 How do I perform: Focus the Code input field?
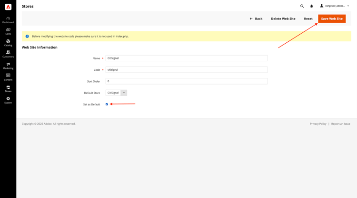pos(187,70)
